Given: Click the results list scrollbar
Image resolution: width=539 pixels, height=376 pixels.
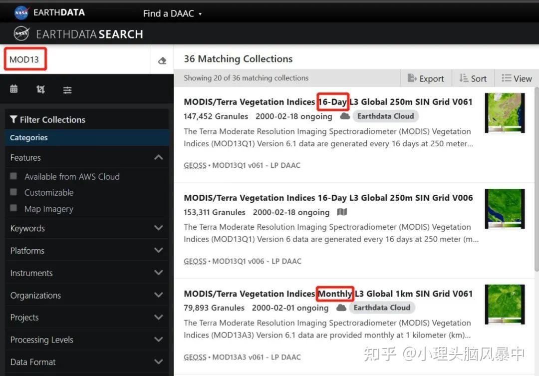Looking at the screenshot, I should point(537,180).
